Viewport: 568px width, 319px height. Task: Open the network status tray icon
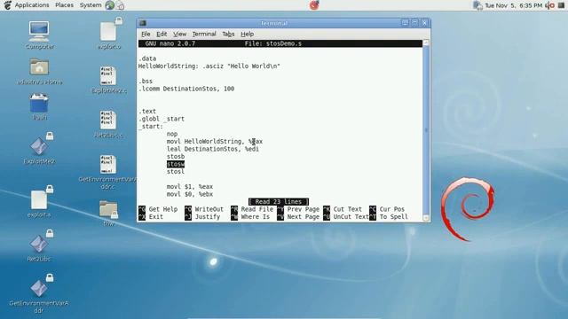477,5
